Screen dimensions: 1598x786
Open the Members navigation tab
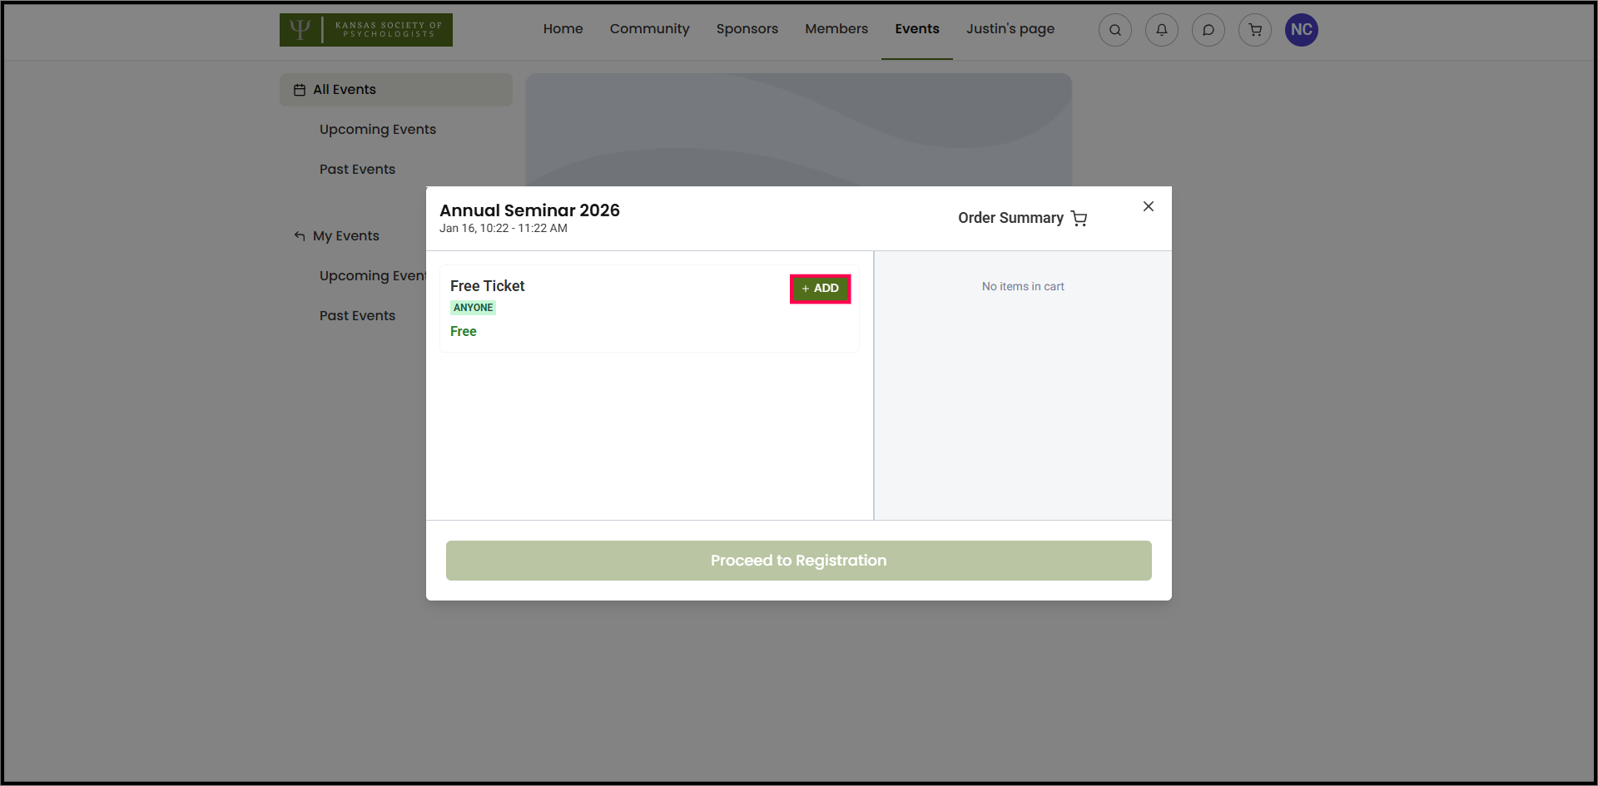pos(836,29)
